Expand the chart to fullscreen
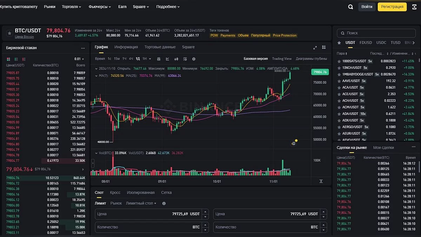The height and width of the screenshot is (237, 421). click(x=315, y=47)
